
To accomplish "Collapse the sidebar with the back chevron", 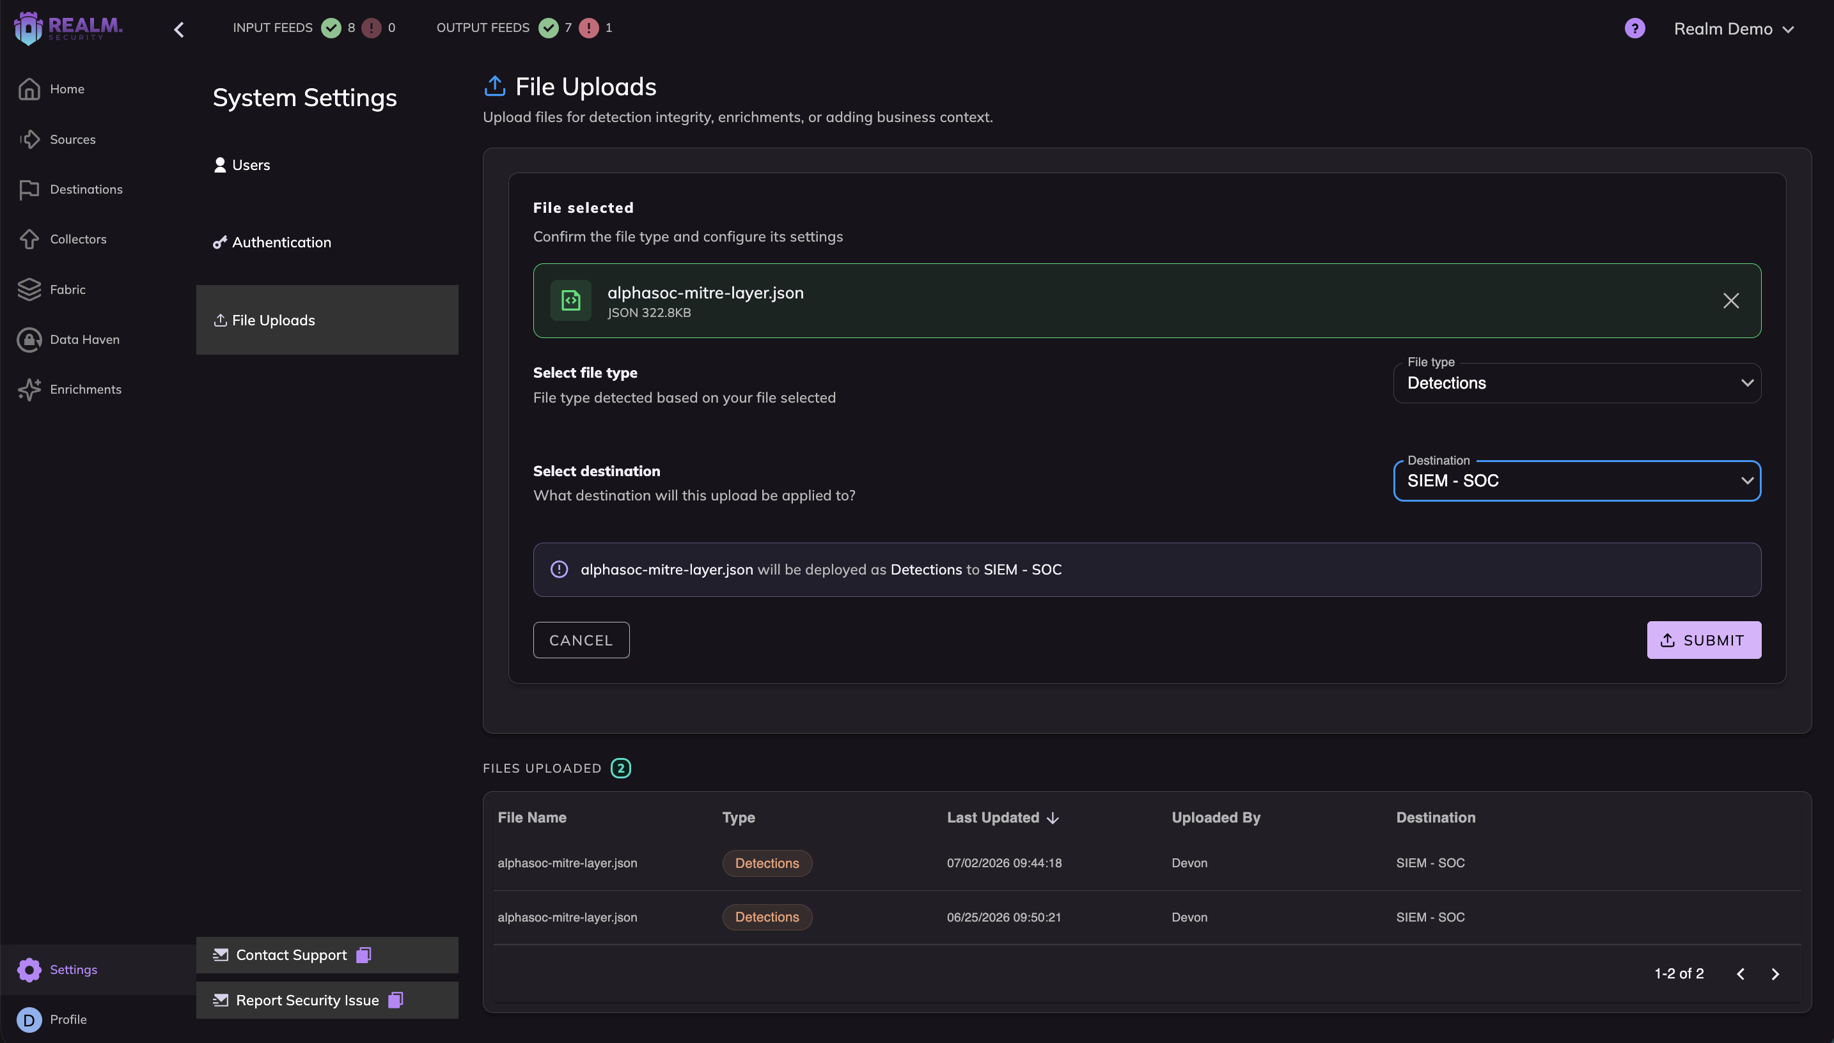I will tap(179, 29).
